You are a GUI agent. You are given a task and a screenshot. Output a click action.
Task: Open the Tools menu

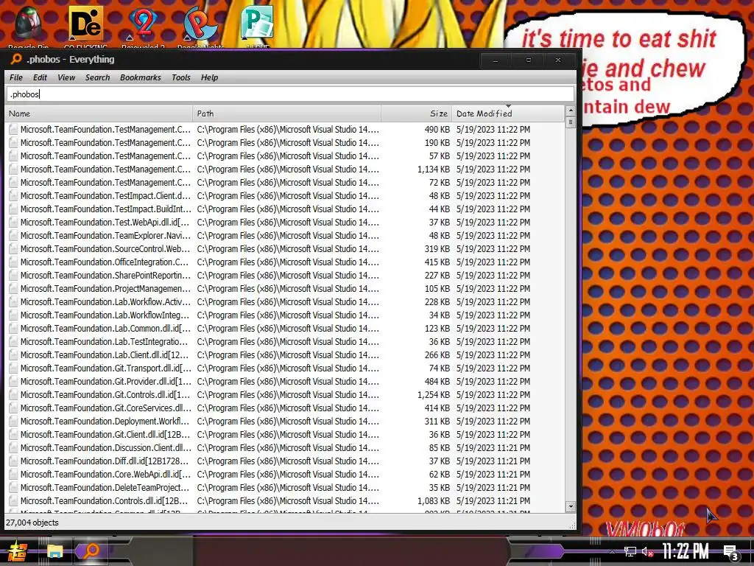click(181, 77)
